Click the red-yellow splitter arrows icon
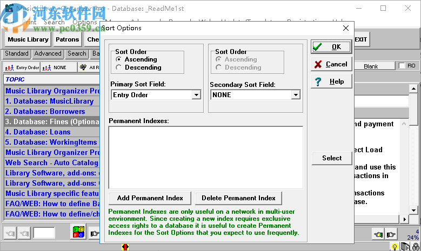This screenshot has width=421, height=251. [125, 247]
